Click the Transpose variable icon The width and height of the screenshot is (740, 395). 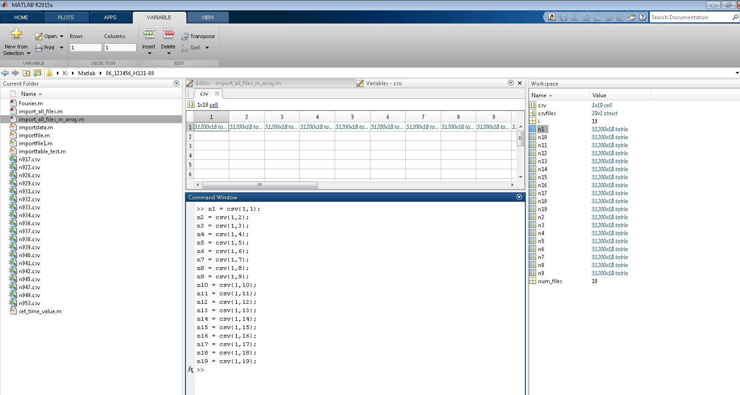click(x=185, y=36)
